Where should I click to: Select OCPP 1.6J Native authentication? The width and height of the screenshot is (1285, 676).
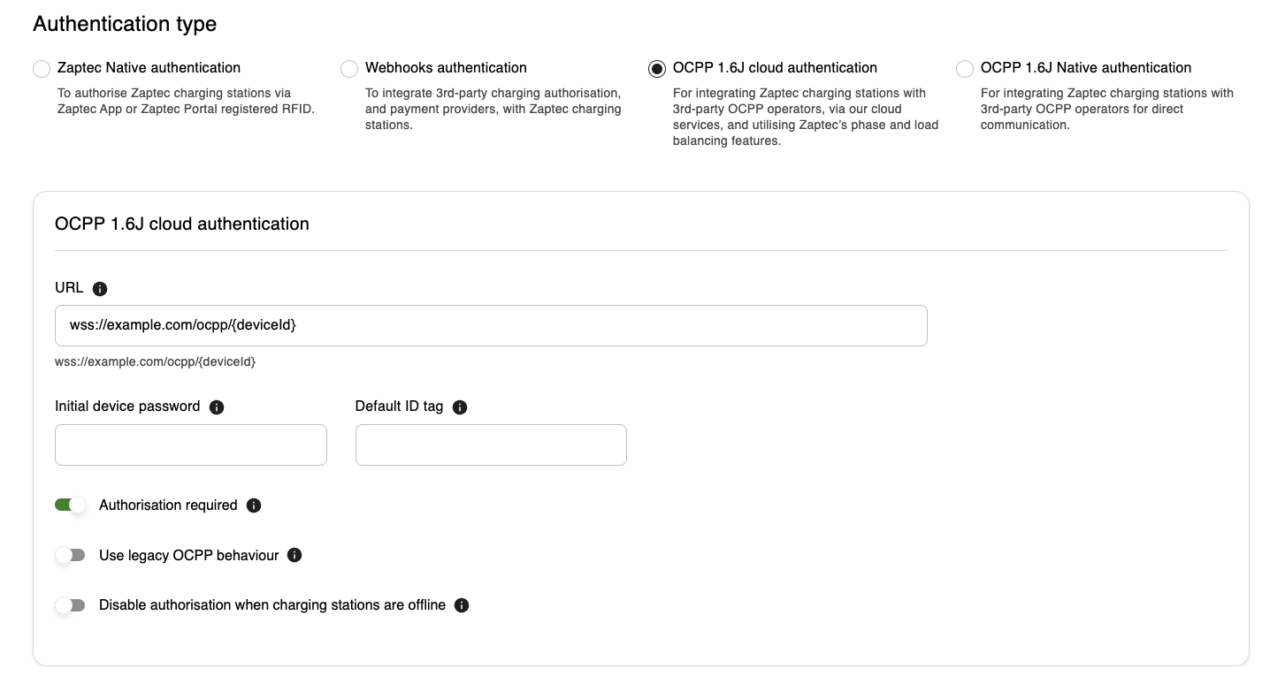coord(964,68)
